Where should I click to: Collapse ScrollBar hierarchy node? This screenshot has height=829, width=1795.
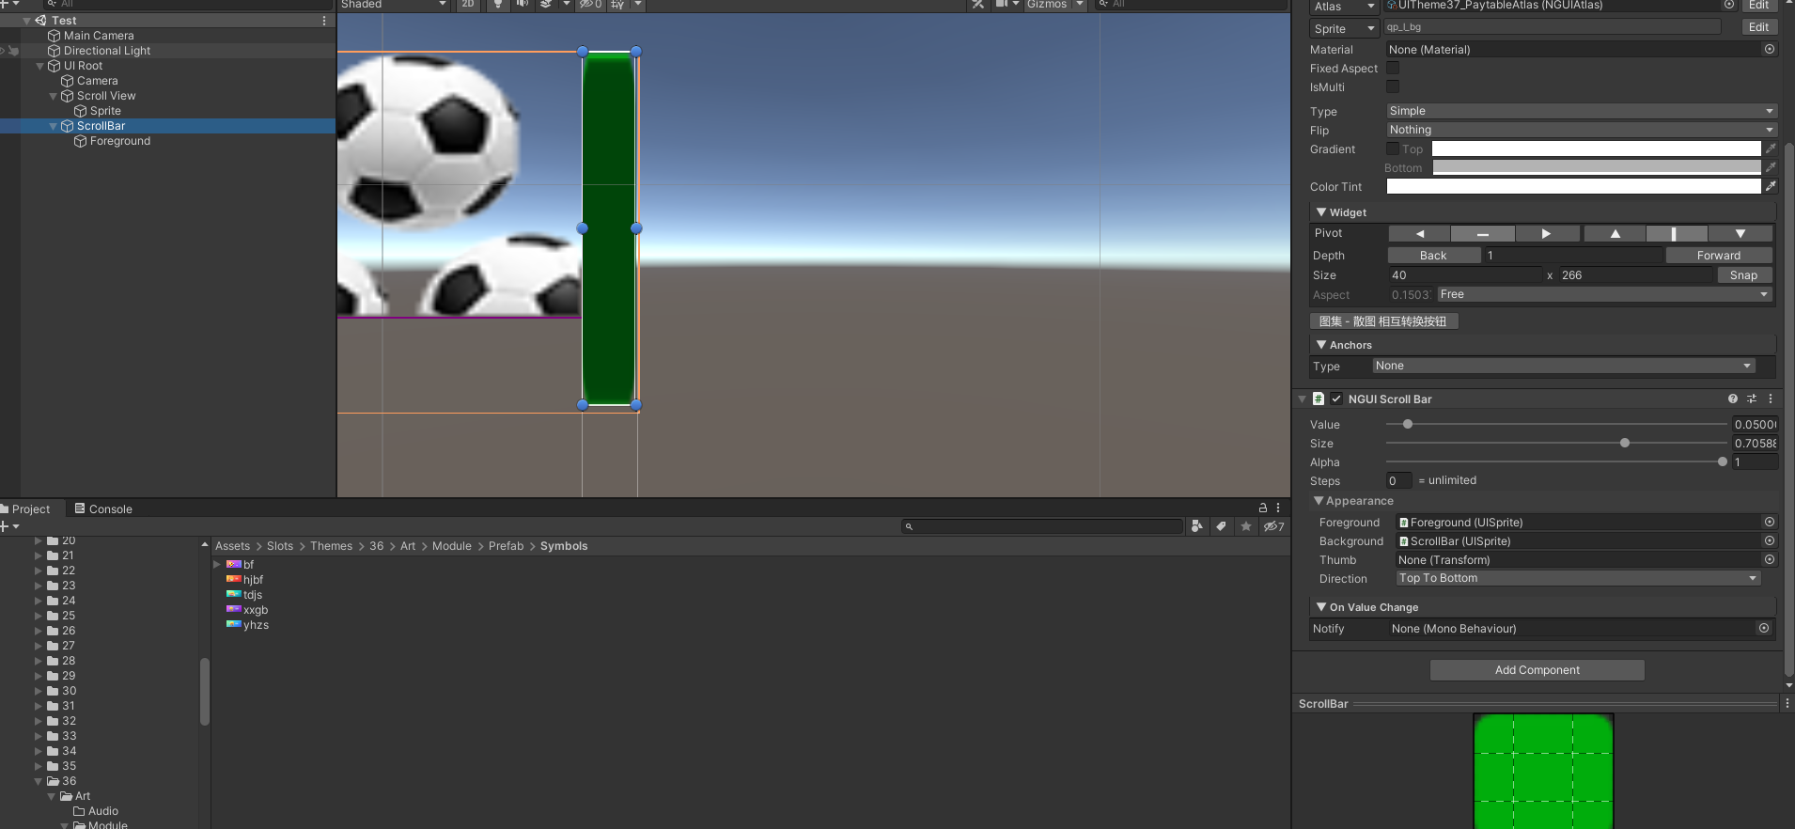click(54, 126)
